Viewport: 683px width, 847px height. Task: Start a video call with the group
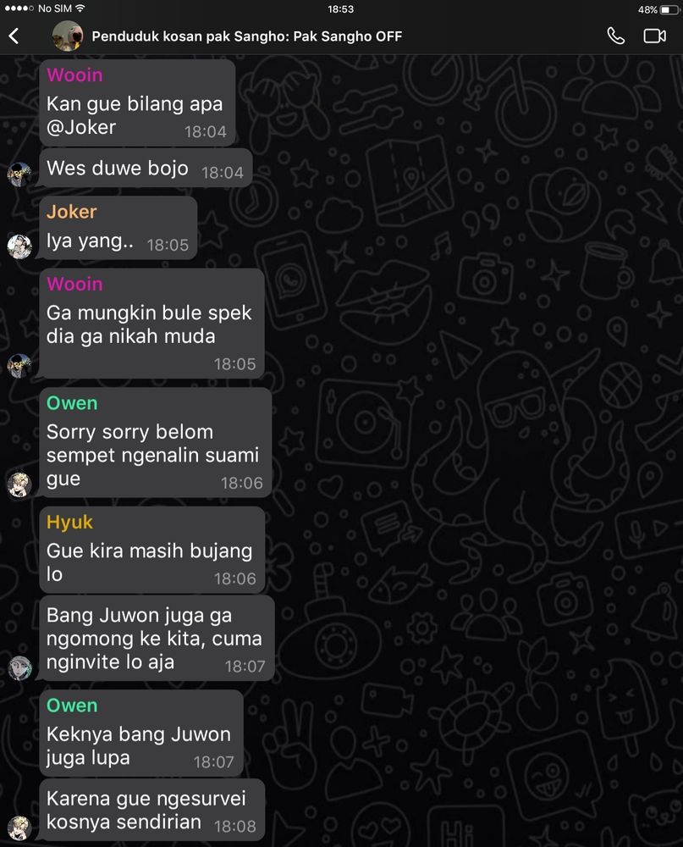click(x=654, y=36)
